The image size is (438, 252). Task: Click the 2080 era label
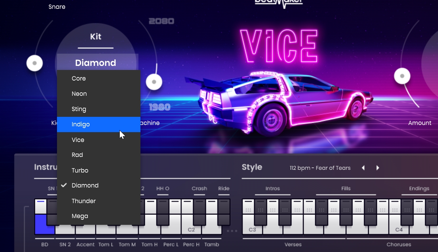161,21
